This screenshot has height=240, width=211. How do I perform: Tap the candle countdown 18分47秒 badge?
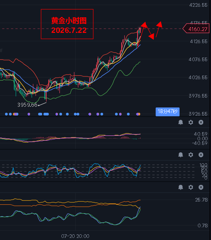click(168, 112)
